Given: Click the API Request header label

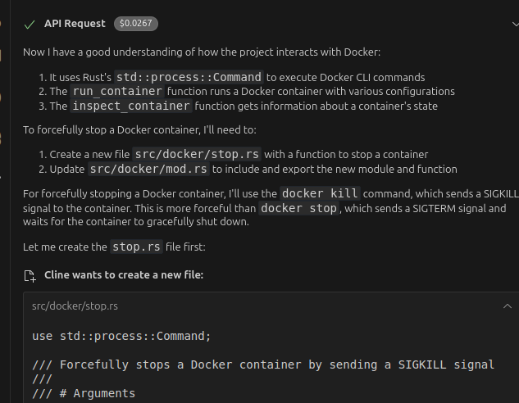Looking at the screenshot, I should click(75, 25).
